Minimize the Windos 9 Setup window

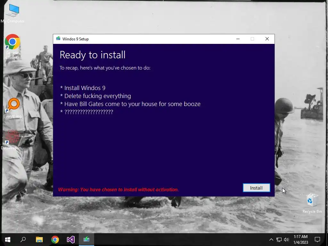coord(238,39)
